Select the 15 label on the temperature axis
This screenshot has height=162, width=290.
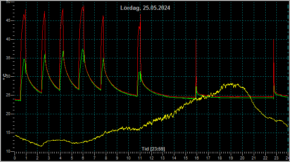[8, 133]
